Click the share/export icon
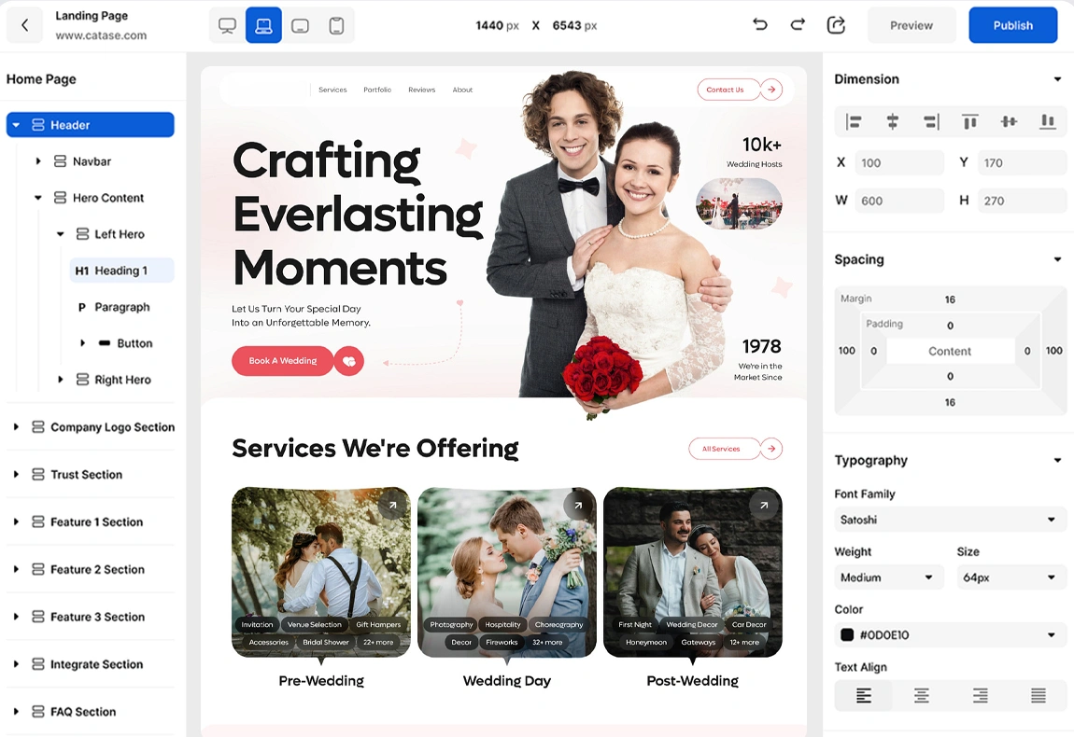Viewport: 1074px width, 737px height. [836, 25]
